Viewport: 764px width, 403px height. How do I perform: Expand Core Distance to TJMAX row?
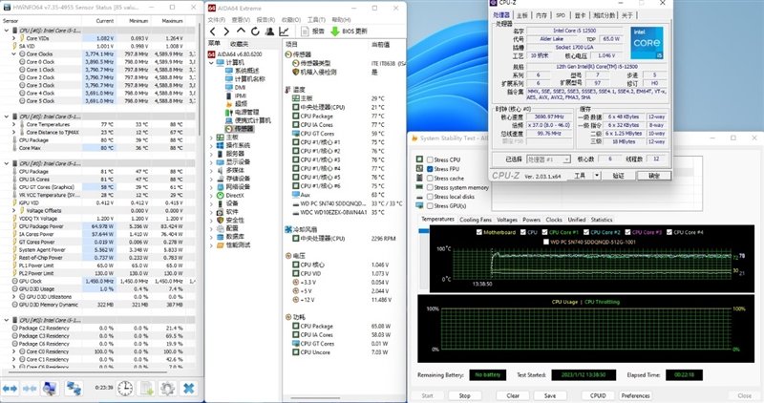pos(14,133)
